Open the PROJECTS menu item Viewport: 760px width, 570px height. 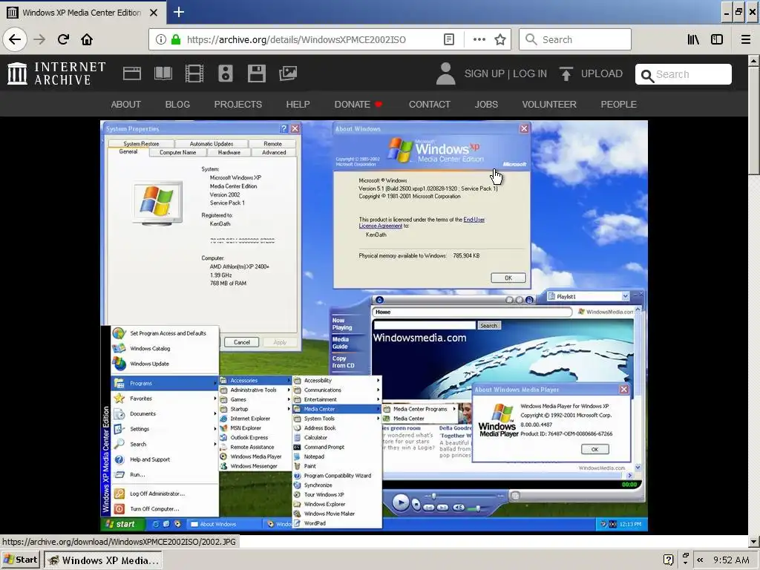tap(238, 104)
